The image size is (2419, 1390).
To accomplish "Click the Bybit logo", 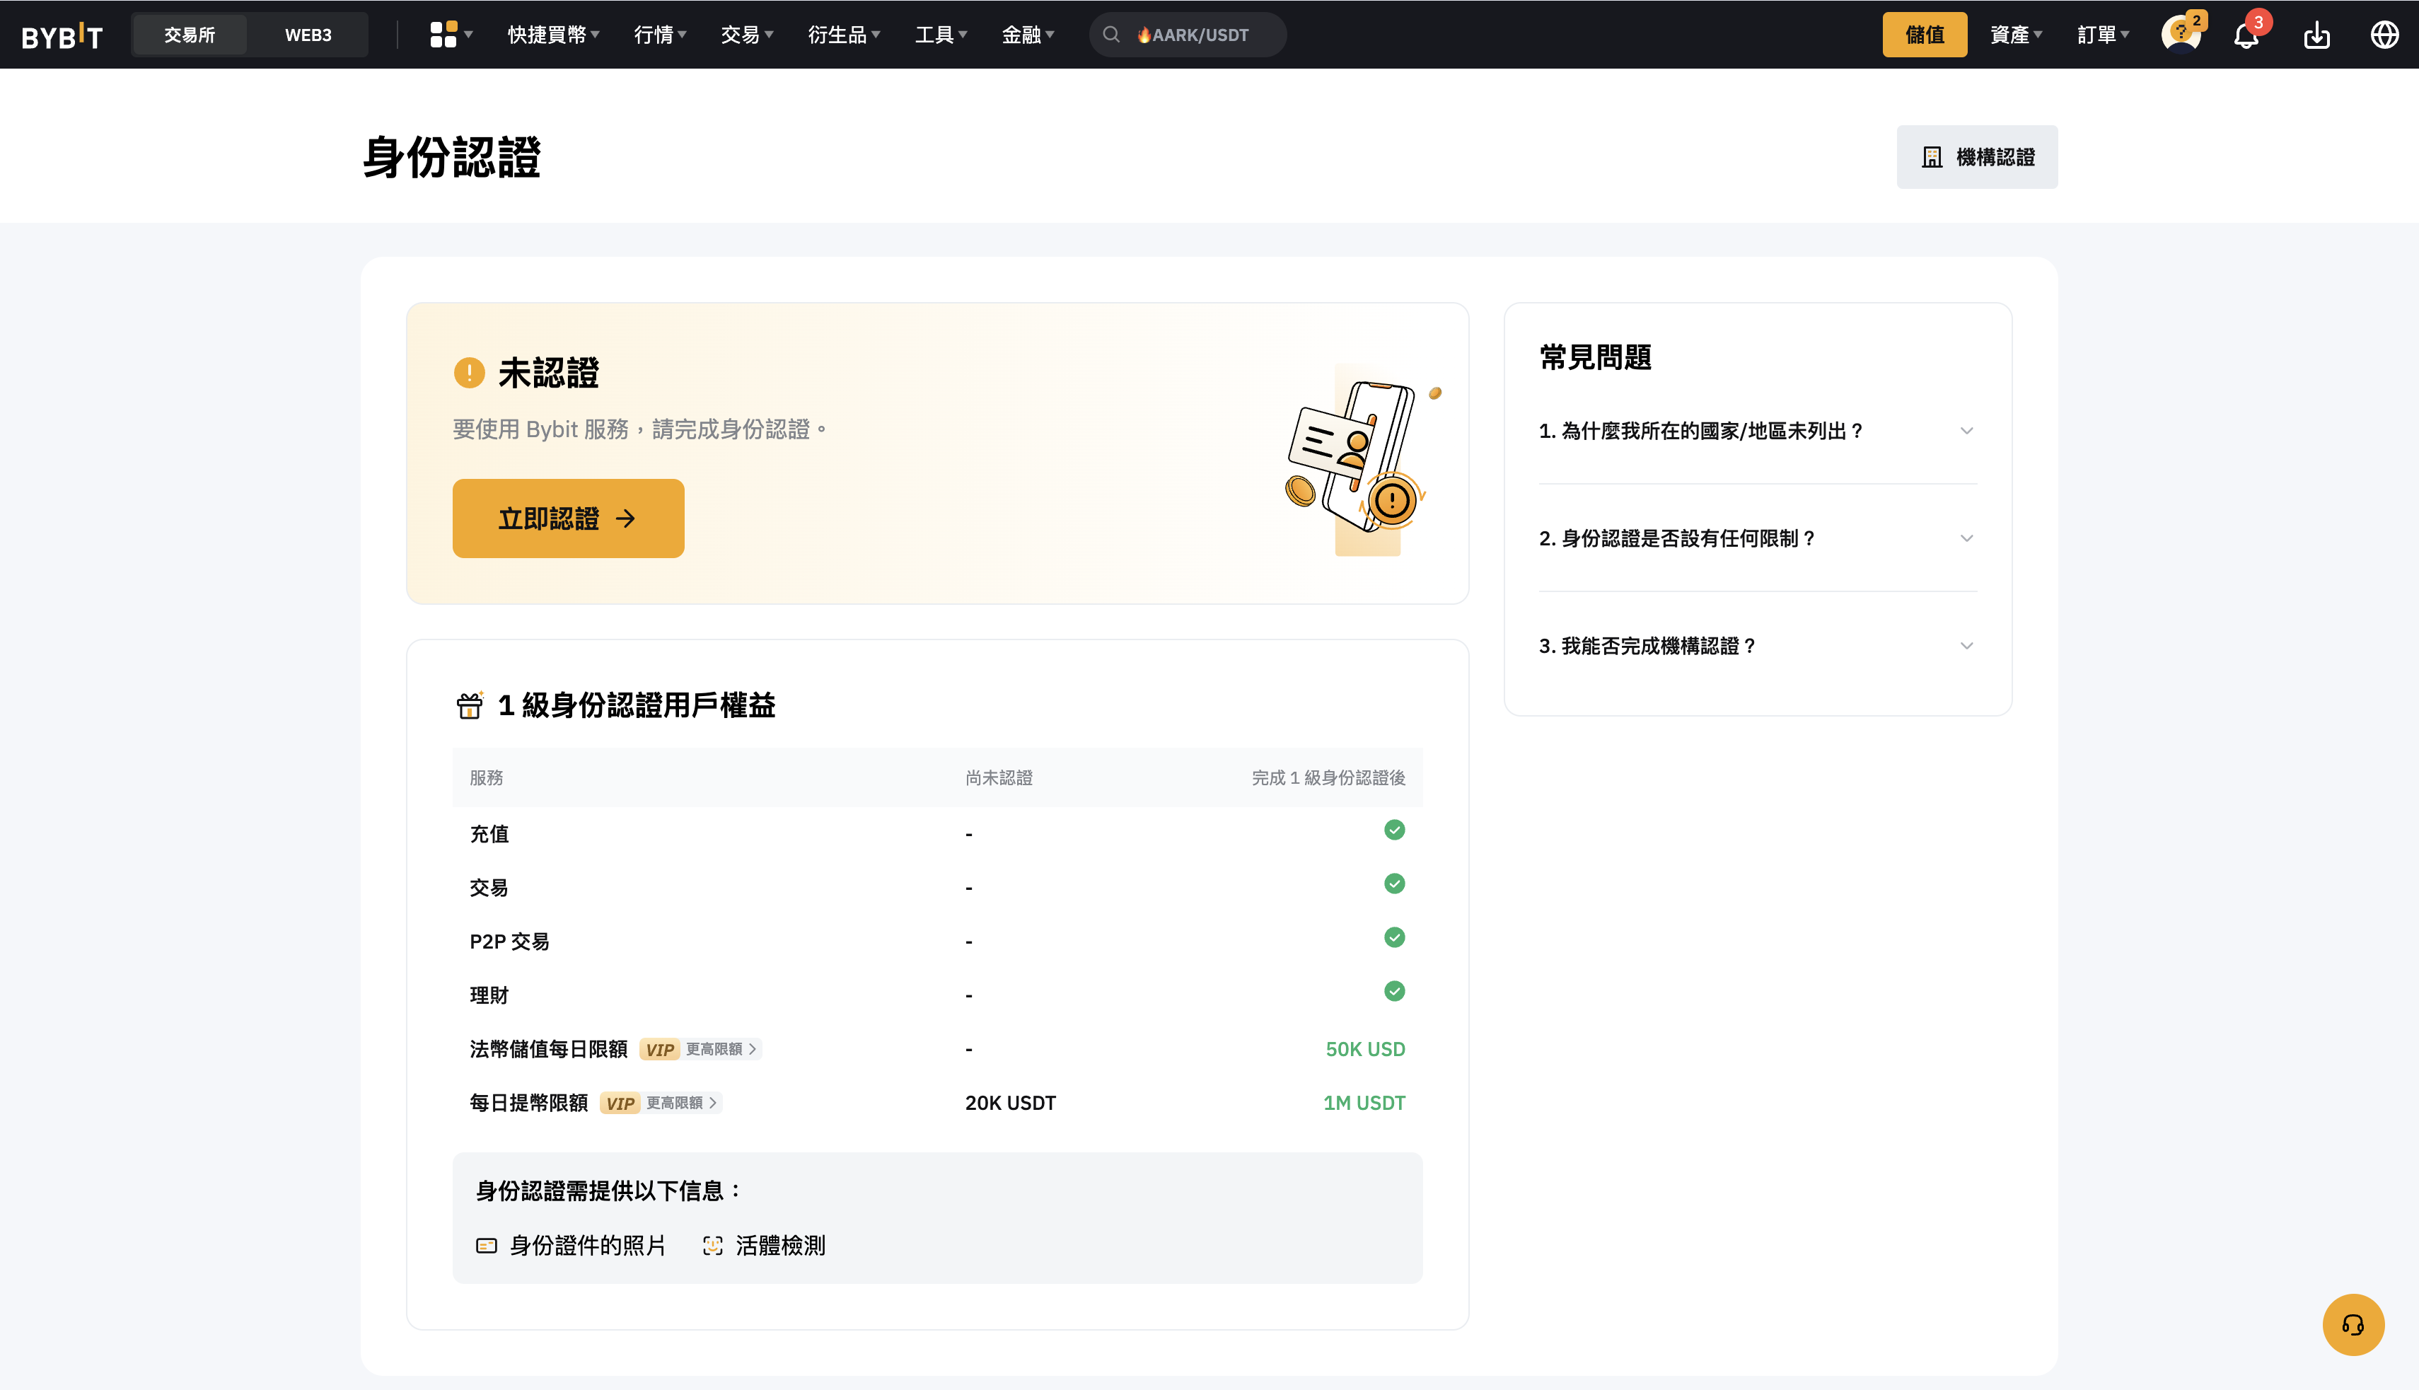I will (x=62, y=35).
